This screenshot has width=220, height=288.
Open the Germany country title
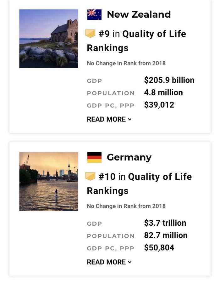point(129,158)
